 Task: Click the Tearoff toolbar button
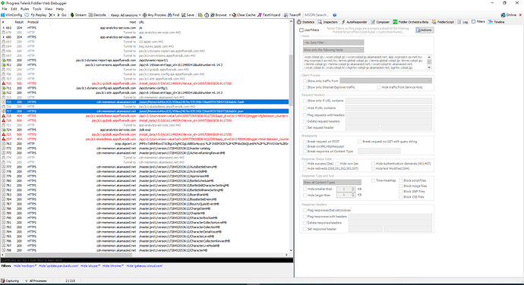pyautogui.click(x=292, y=15)
